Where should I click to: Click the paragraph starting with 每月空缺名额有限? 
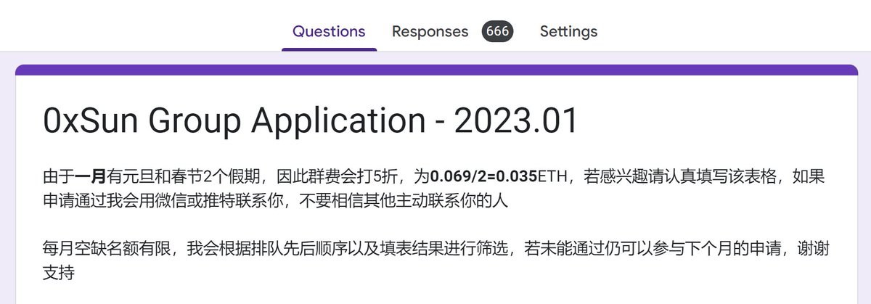[x=435, y=261]
